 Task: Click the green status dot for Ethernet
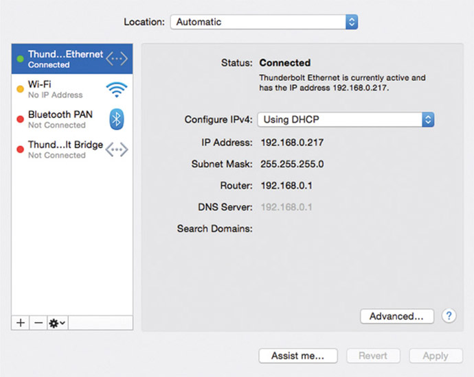click(20, 59)
